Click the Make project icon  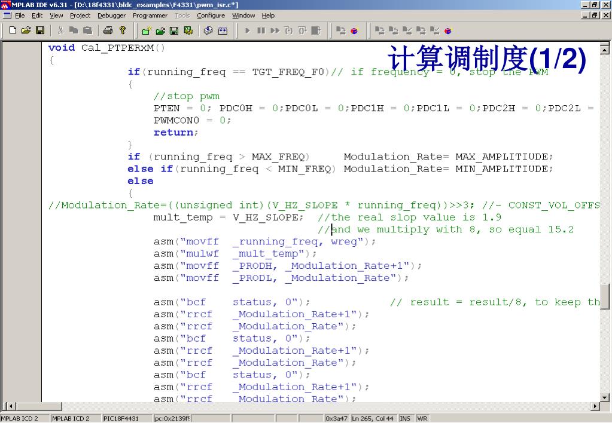(208, 31)
